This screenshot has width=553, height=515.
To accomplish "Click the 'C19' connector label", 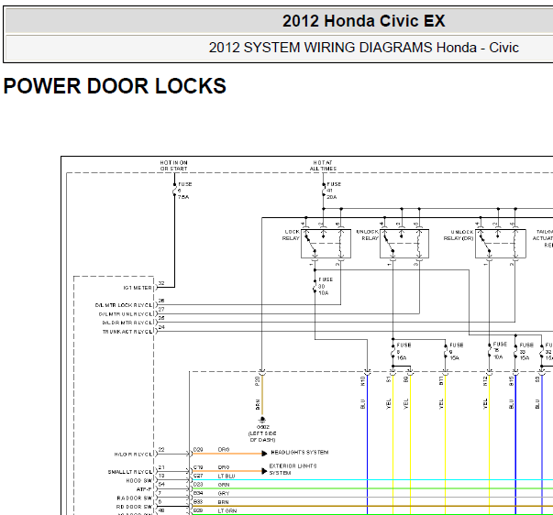I will [x=198, y=467].
